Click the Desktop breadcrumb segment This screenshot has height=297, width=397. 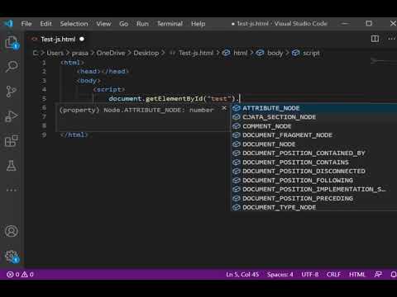click(146, 53)
